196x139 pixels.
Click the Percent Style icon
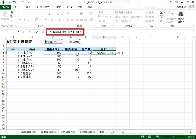pyautogui.click(x=107, y=17)
